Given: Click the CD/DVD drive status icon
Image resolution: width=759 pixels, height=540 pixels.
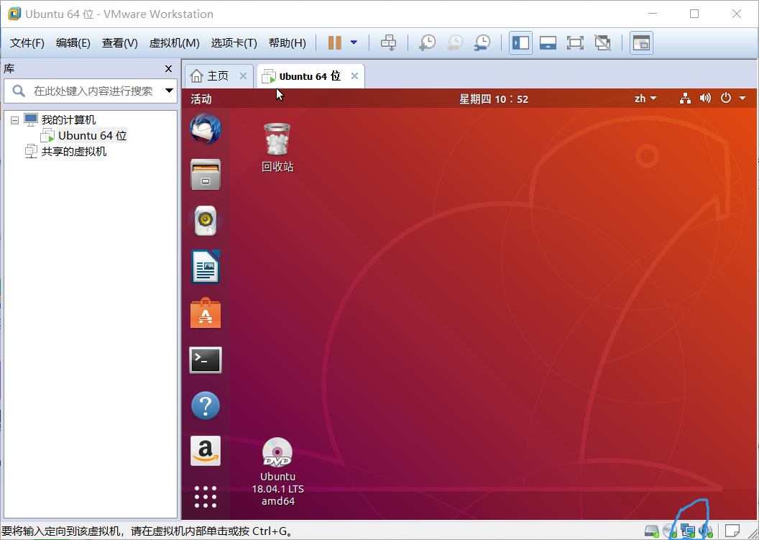Looking at the screenshot, I should 669,531.
